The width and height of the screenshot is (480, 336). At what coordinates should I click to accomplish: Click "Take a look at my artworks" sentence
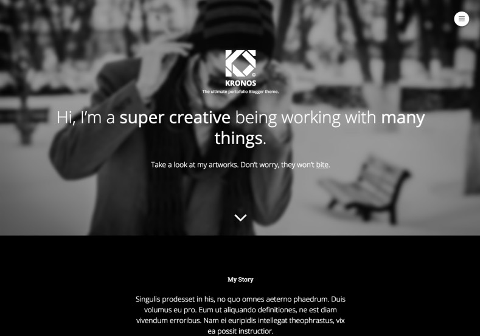(x=195, y=165)
